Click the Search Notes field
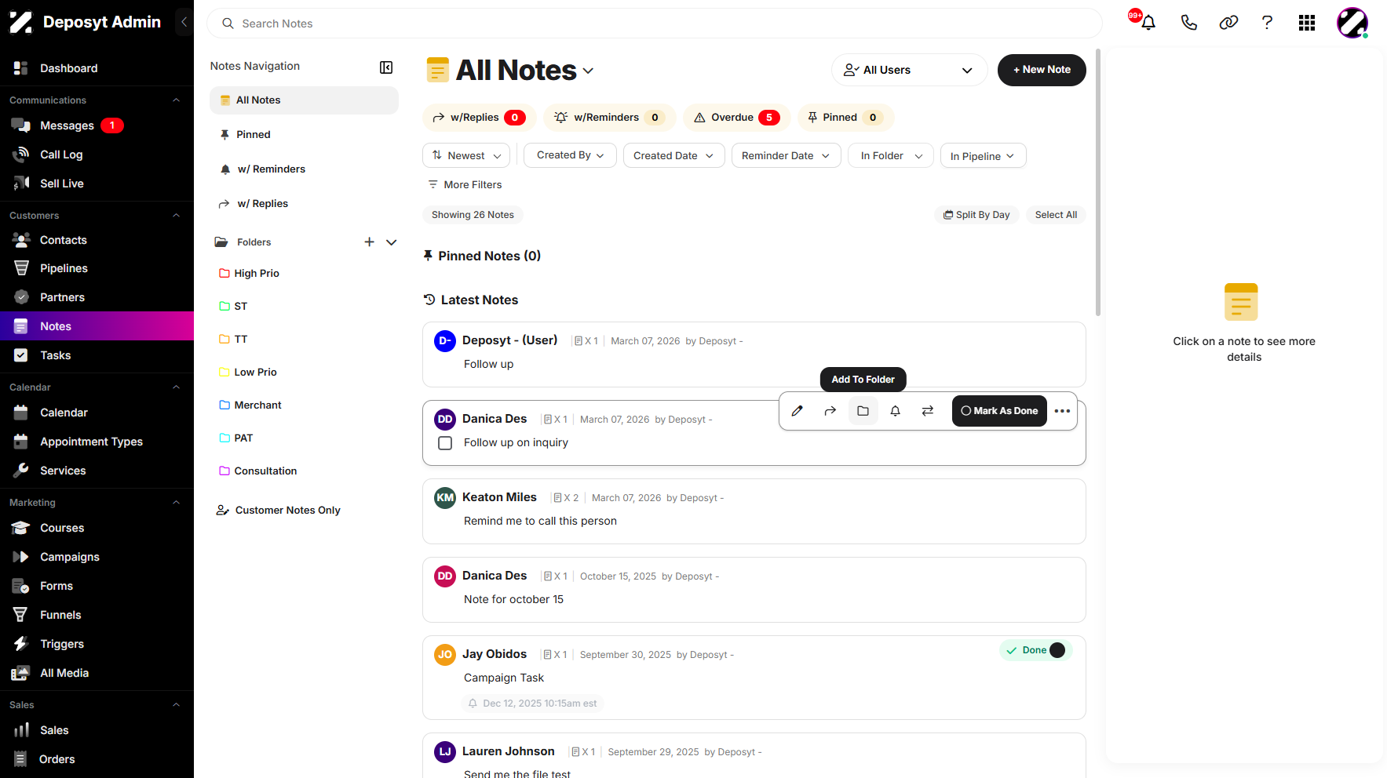This screenshot has width=1387, height=778. click(655, 24)
